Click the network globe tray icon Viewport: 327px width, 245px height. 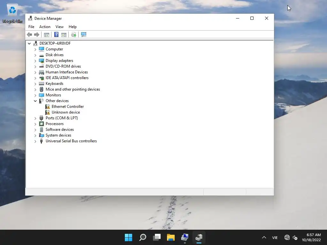coord(287,237)
